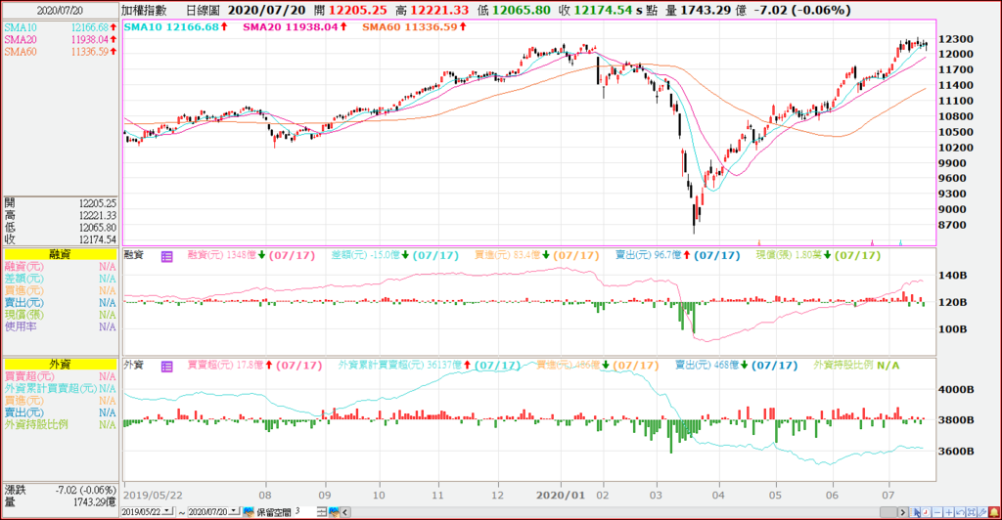Click the 差額(元) -15.0億 legend entry
The height and width of the screenshot is (520, 1002).
point(395,256)
